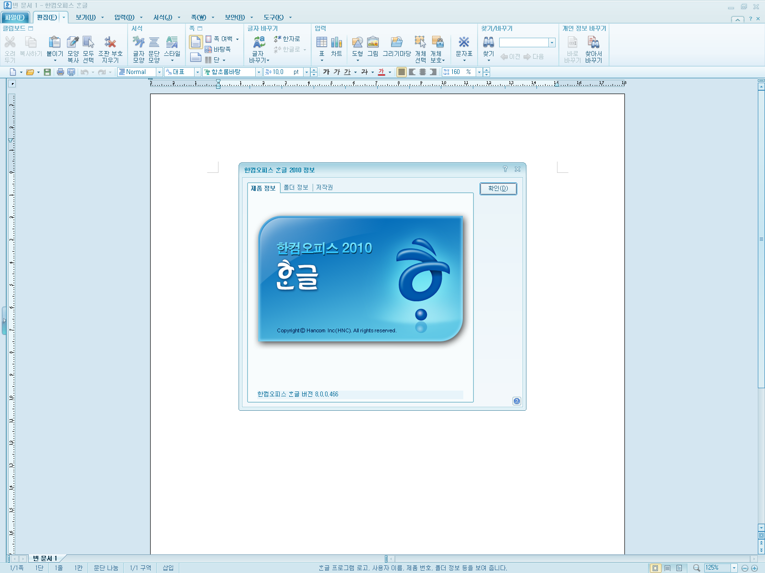Click the red font color 가 swatch
Viewport: 765px width, 573px height.
coord(382,72)
